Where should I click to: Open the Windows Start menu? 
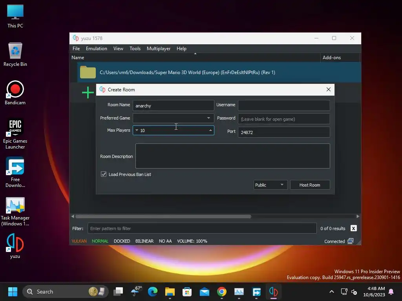coord(13,292)
